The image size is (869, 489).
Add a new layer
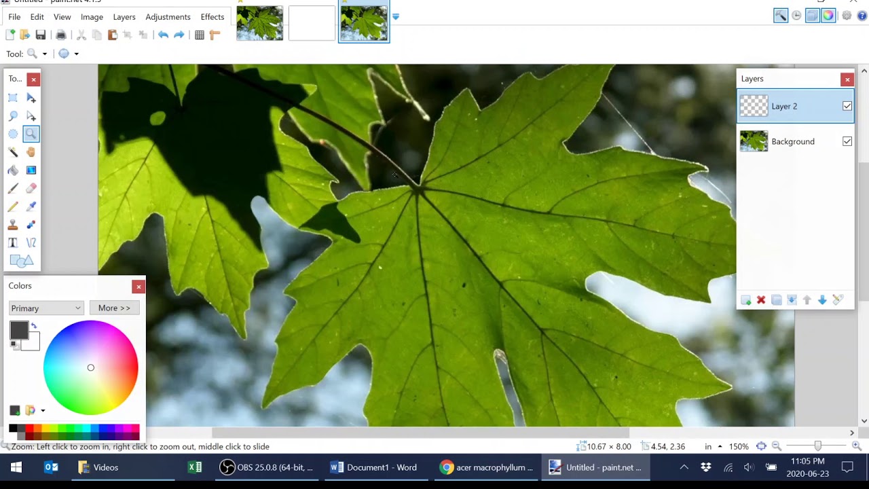pyautogui.click(x=745, y=300)
